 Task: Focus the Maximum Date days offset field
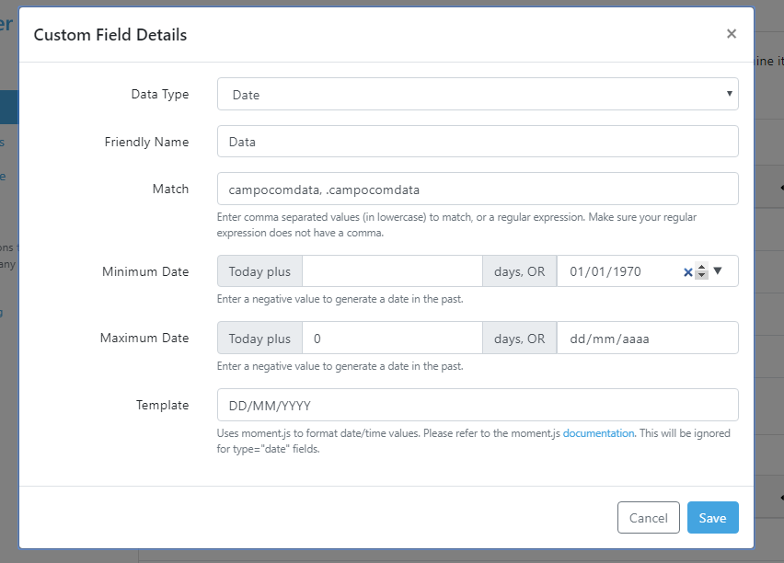click(x=392, y=339)
